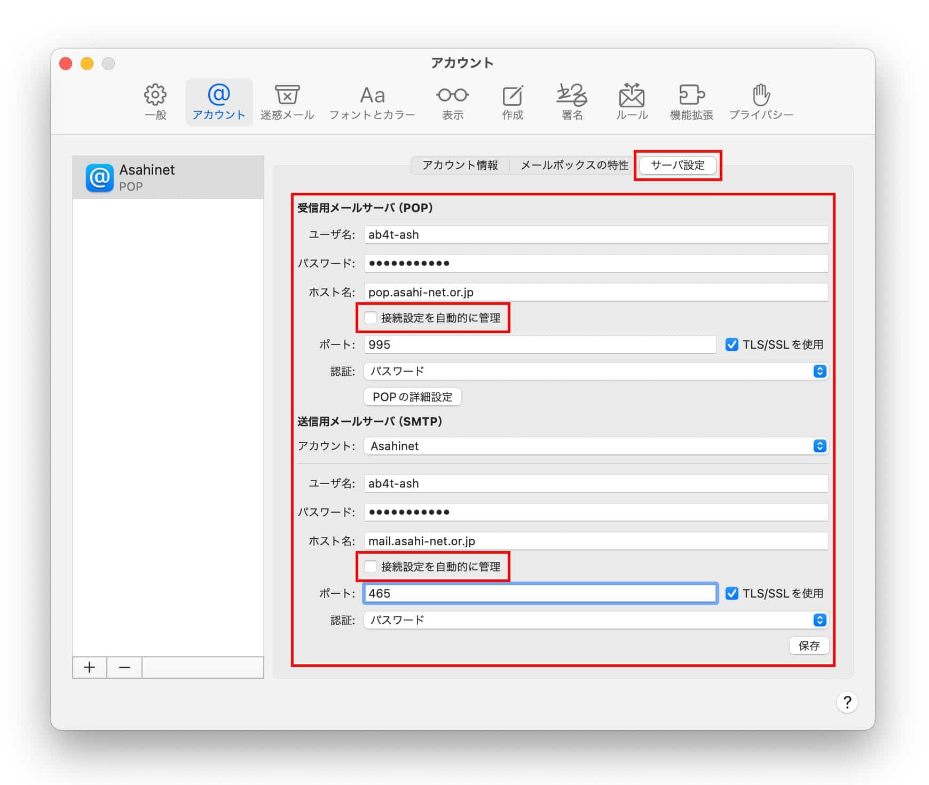This screenshot has width=929, height=785.
Task: Remove account with the minus button
Action: (x=124, y=668)
